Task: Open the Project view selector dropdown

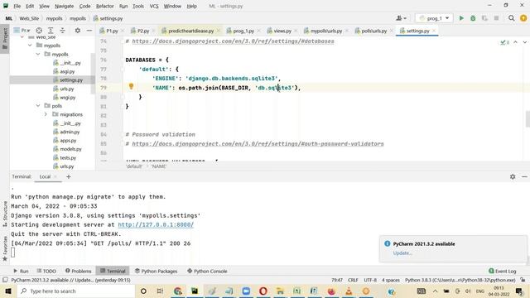Action: coord(22,31)
